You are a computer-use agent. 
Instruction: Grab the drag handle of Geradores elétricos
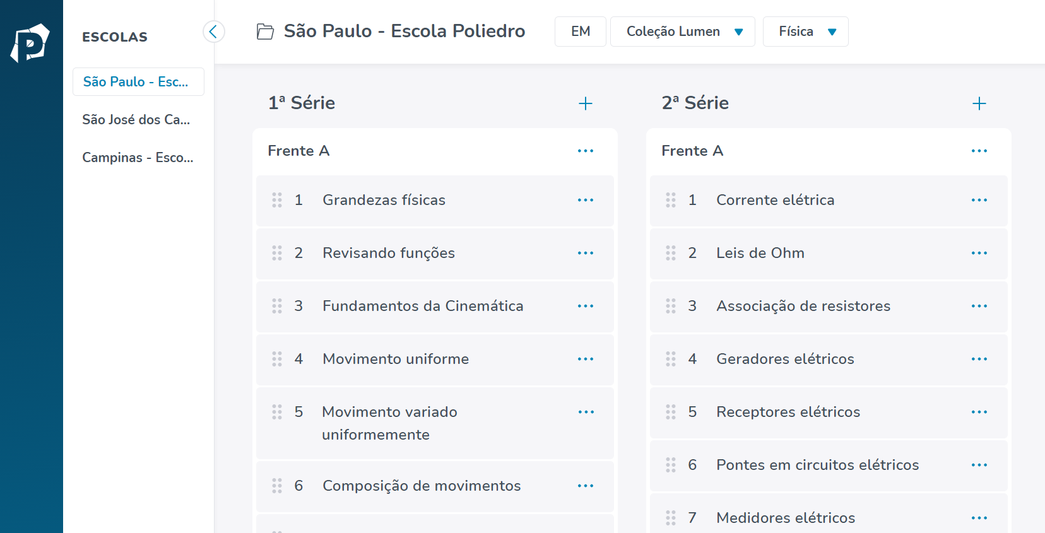671,359
